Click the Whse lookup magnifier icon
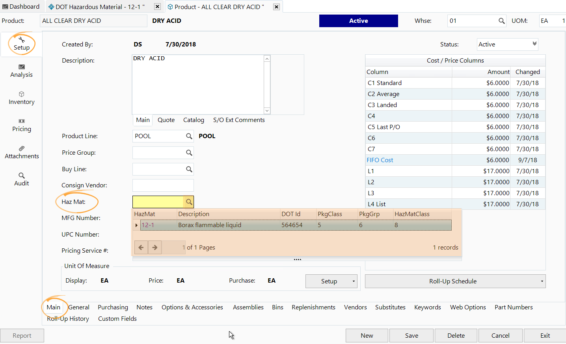Screen dimensions: 566x344 [501, 21]
